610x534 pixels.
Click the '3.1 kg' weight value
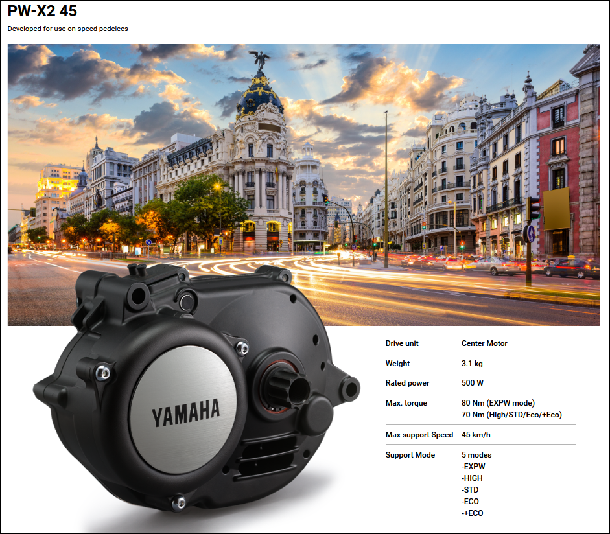click(x=473, y=364)
